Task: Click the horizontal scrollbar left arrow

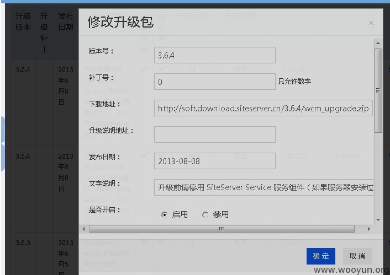Action: [83, 229]
